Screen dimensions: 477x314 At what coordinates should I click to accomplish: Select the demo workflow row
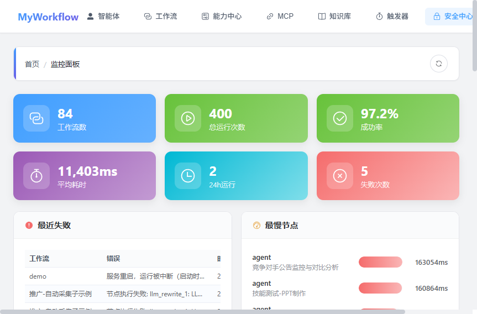(x=123, y=276)
